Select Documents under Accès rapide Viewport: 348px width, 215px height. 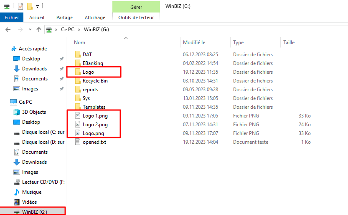pos(35,79)
